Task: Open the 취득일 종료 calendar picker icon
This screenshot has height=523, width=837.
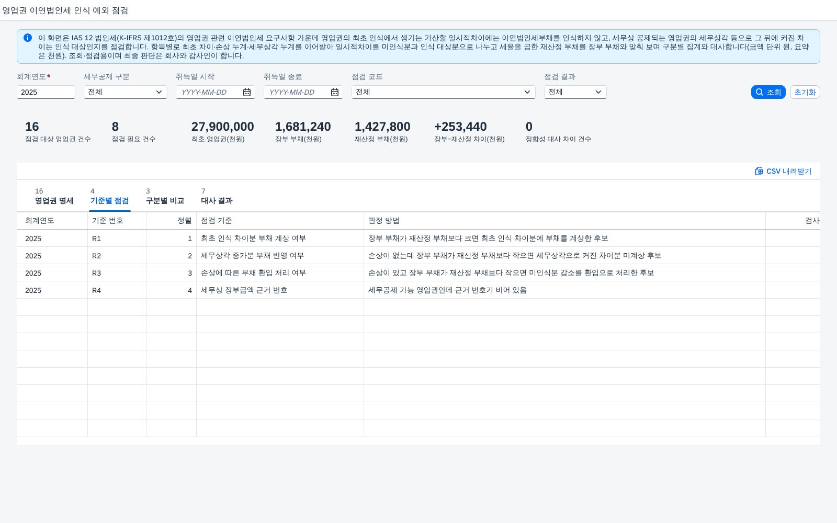Action: pyautogui.click(x=335, y=92)
